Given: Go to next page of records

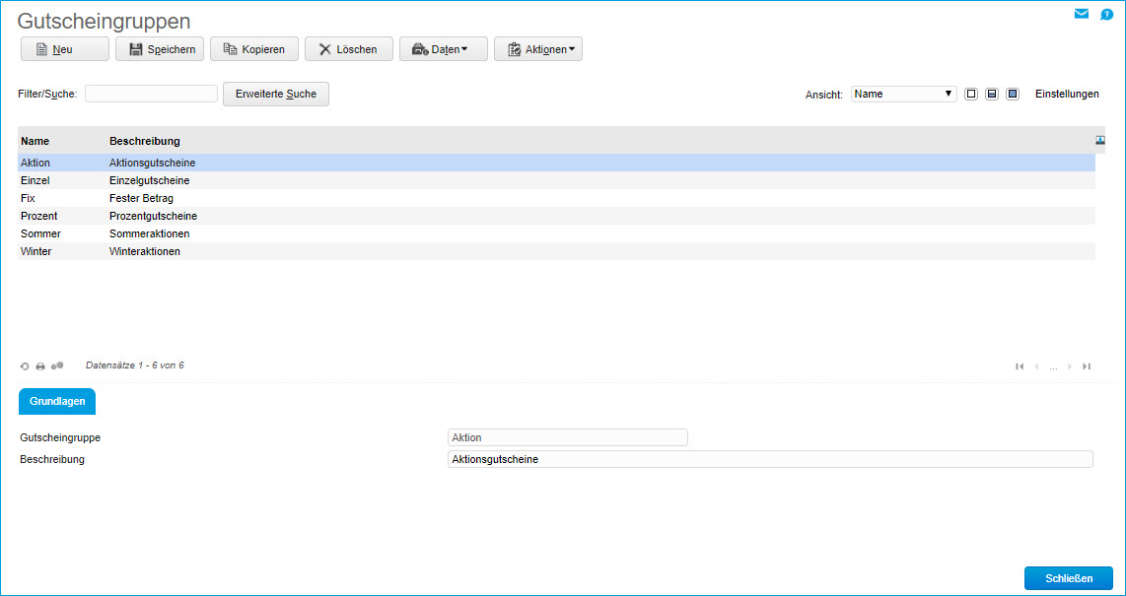Looking at the screenshot, I should [x=1070, y=366].
